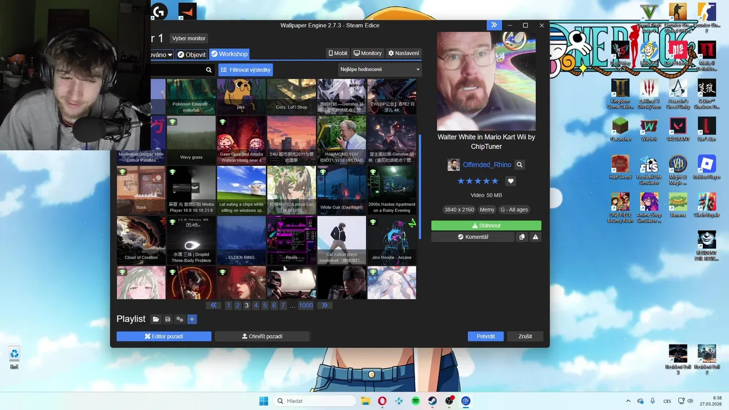This screenshot has width=729, height=410.
Task: Click Otevřít pozadí button
Action: [262, 337]
